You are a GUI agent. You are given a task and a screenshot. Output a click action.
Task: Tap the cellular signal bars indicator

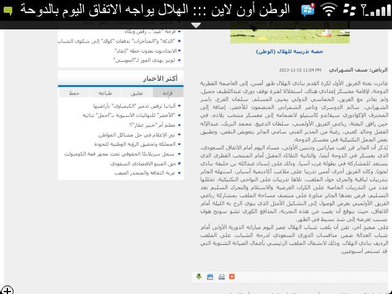click(x=376, y=10)
